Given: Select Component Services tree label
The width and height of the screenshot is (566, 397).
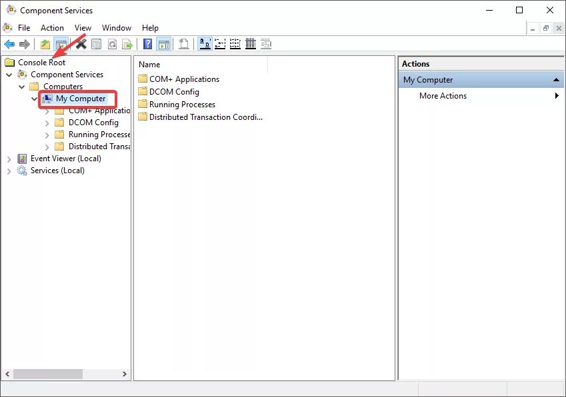Looking at the screenshot, I should pos(67,75).
